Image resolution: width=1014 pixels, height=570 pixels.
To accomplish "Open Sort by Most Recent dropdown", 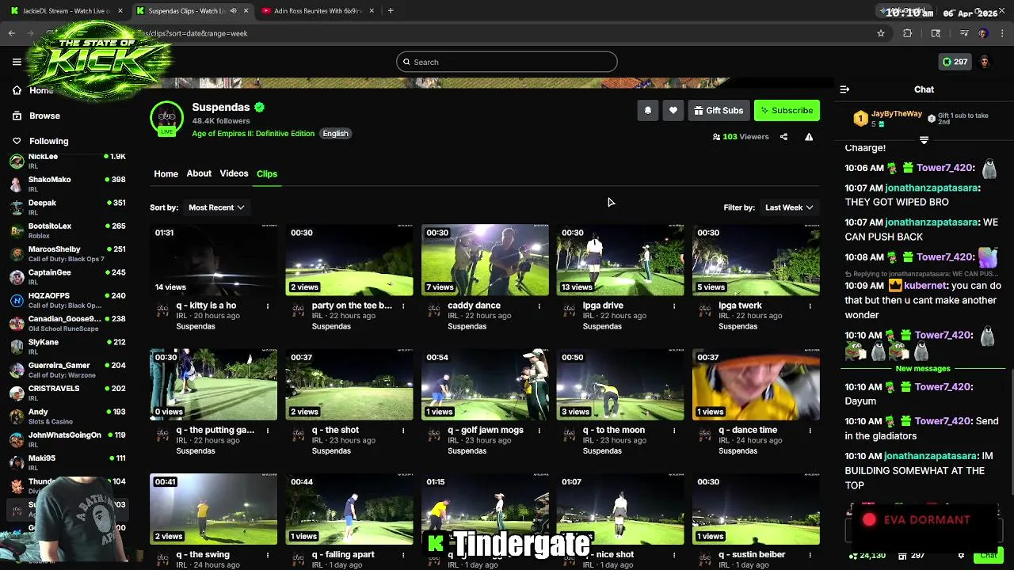I will (x=215, y=207).
